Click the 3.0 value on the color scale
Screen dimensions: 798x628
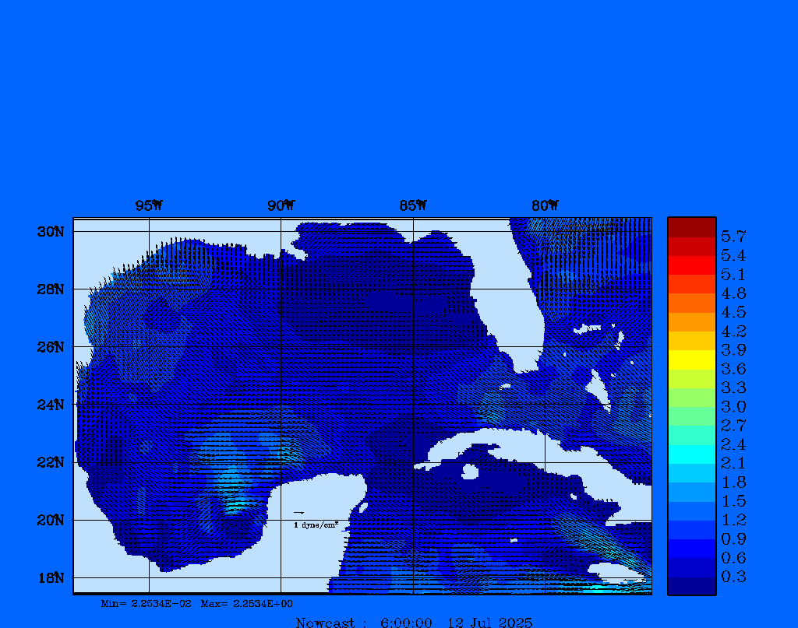point(733,406)
